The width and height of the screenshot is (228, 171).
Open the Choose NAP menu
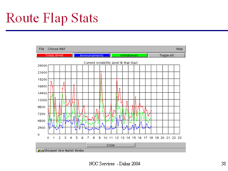coord(56,49)
